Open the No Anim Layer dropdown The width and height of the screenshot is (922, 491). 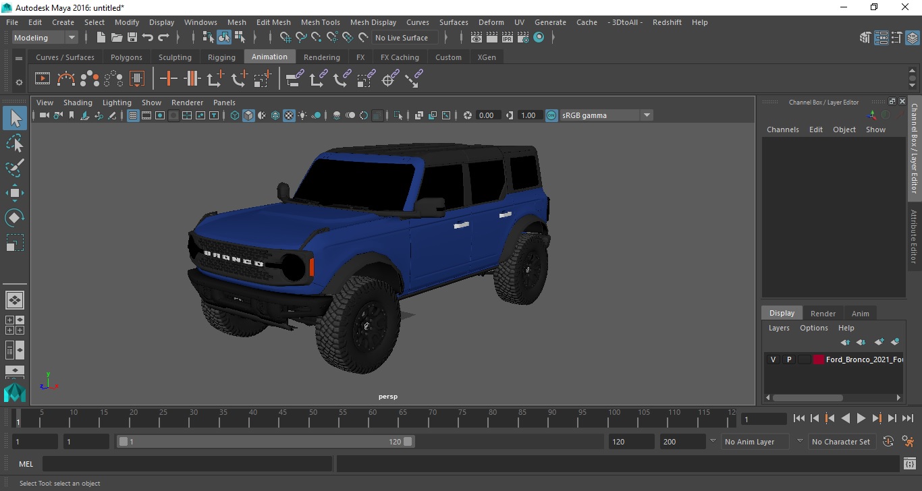(x=755, y=442)
